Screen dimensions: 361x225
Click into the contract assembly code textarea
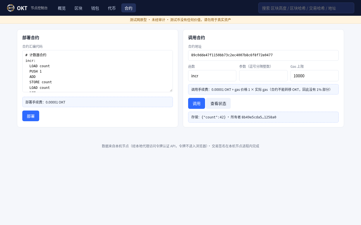(98, 71)
